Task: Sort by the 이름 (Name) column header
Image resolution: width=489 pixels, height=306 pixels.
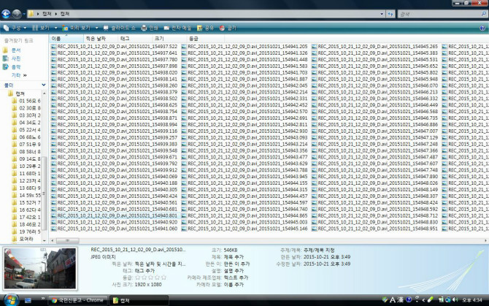Action: 66,39
